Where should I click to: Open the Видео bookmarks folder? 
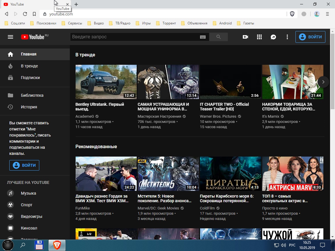(x=96, y=23)
